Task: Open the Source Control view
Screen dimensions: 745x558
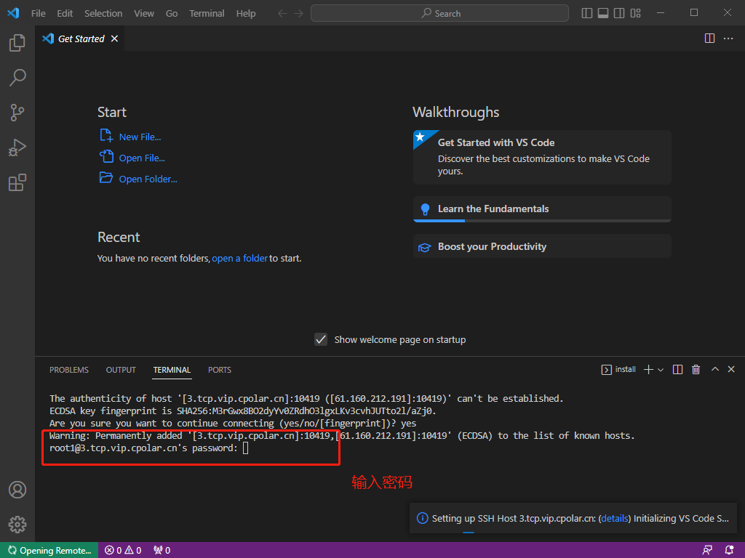Action: pyautogui.click(x=17, y=112)
